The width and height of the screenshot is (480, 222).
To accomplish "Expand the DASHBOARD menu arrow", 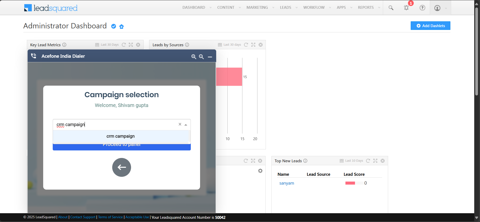I will click(210, 8).
